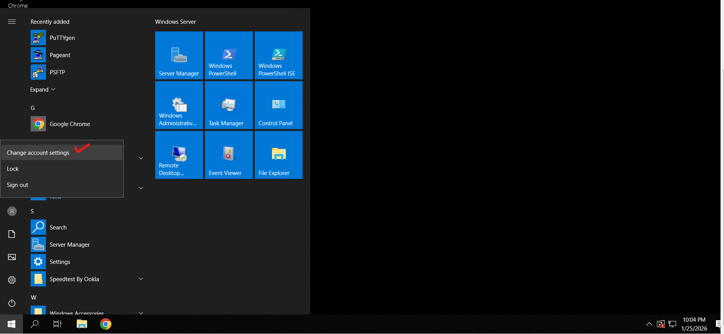Click the letter G section header
Image resolution: width=724 pixels, height=334 pixels.
click(x=33, y=108)
